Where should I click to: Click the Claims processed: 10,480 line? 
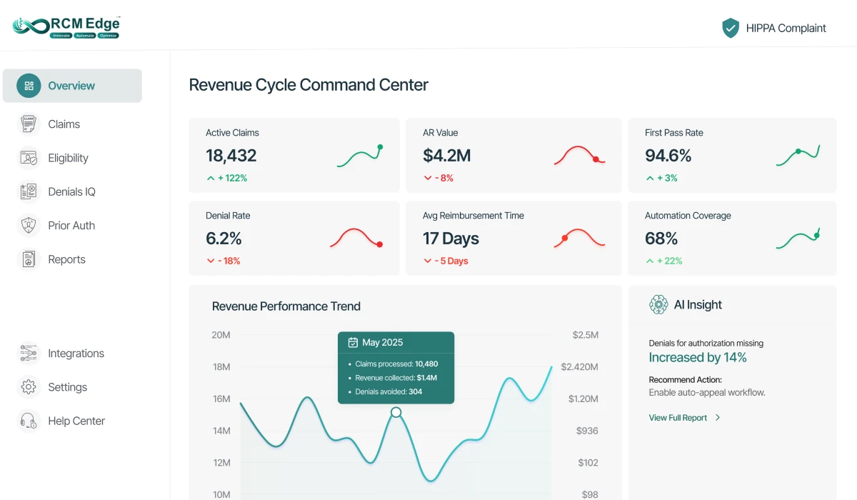click(396, 364)
